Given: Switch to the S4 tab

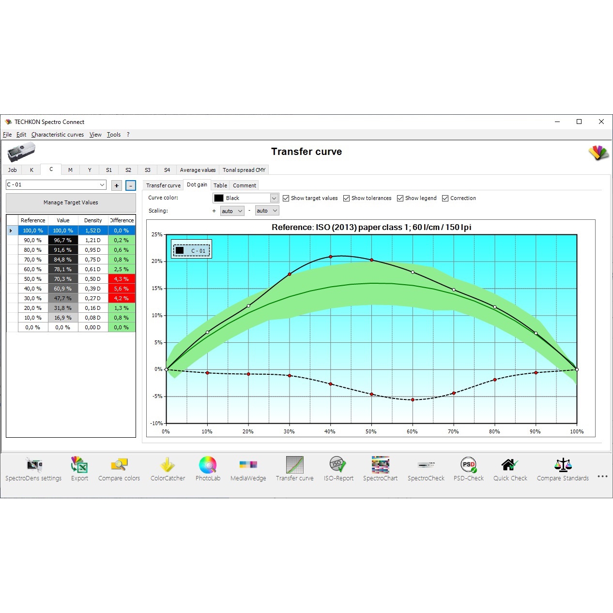Looking at the screenshot, I should pos(167,170).
